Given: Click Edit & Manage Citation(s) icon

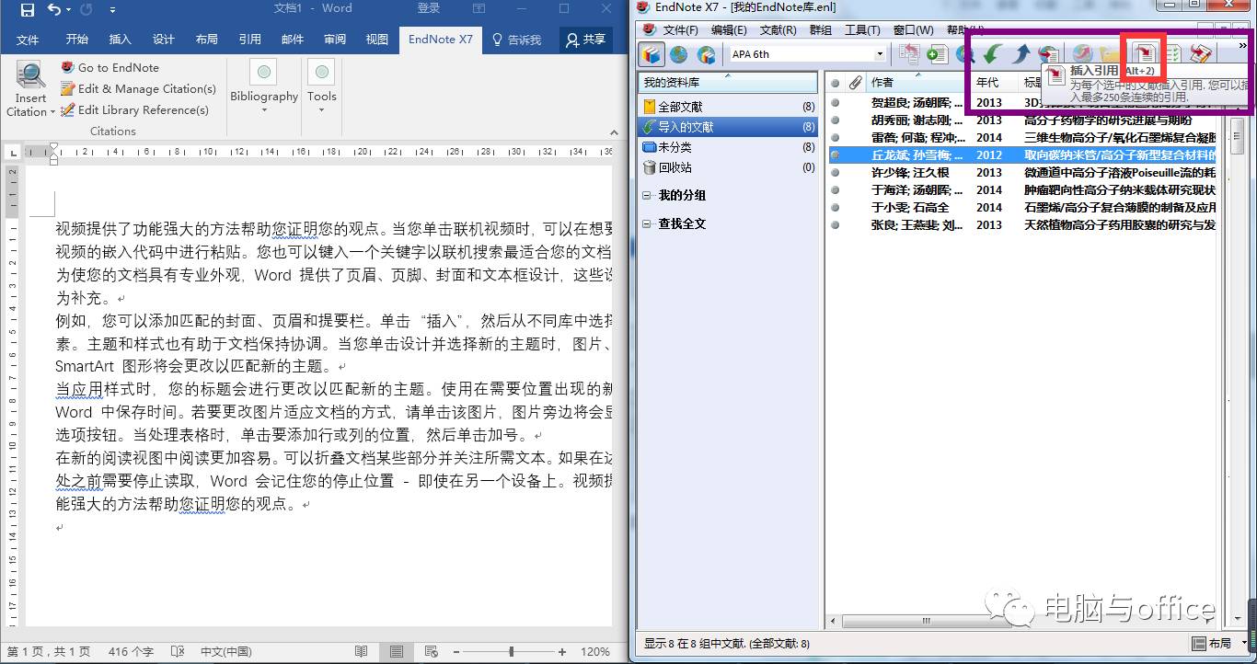Looking at the screenshot, I should (x=67, y=88).
